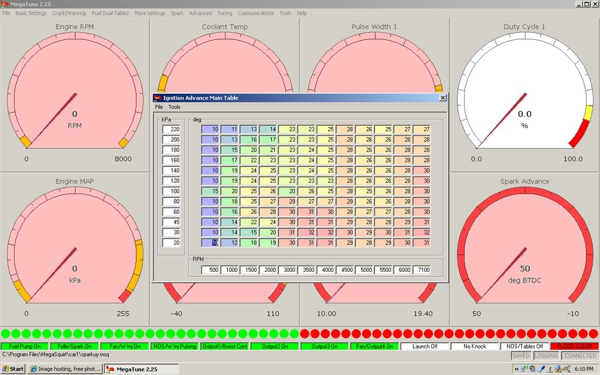This screenshot has width=600, height=375.
Task: Select the 1000 RPM bin field
Action: pyautogui.click(x=229, y=270)
